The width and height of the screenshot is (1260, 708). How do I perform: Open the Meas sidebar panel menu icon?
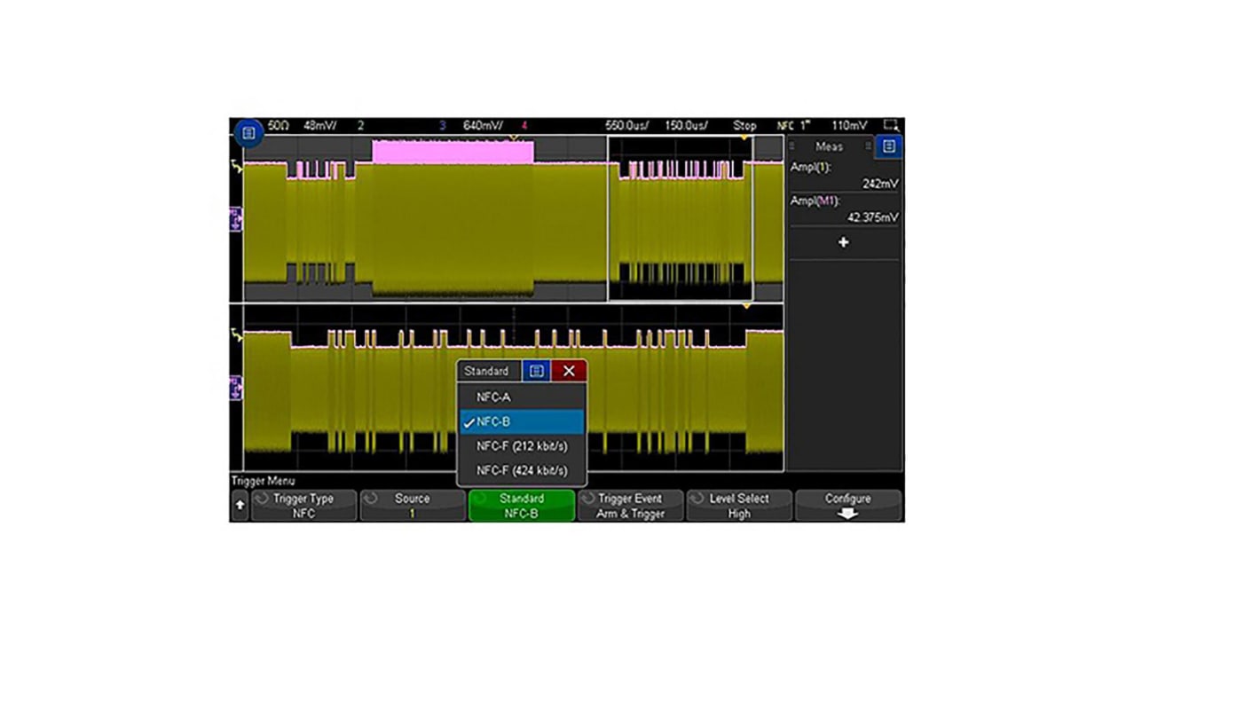click(x=888, y=146)
